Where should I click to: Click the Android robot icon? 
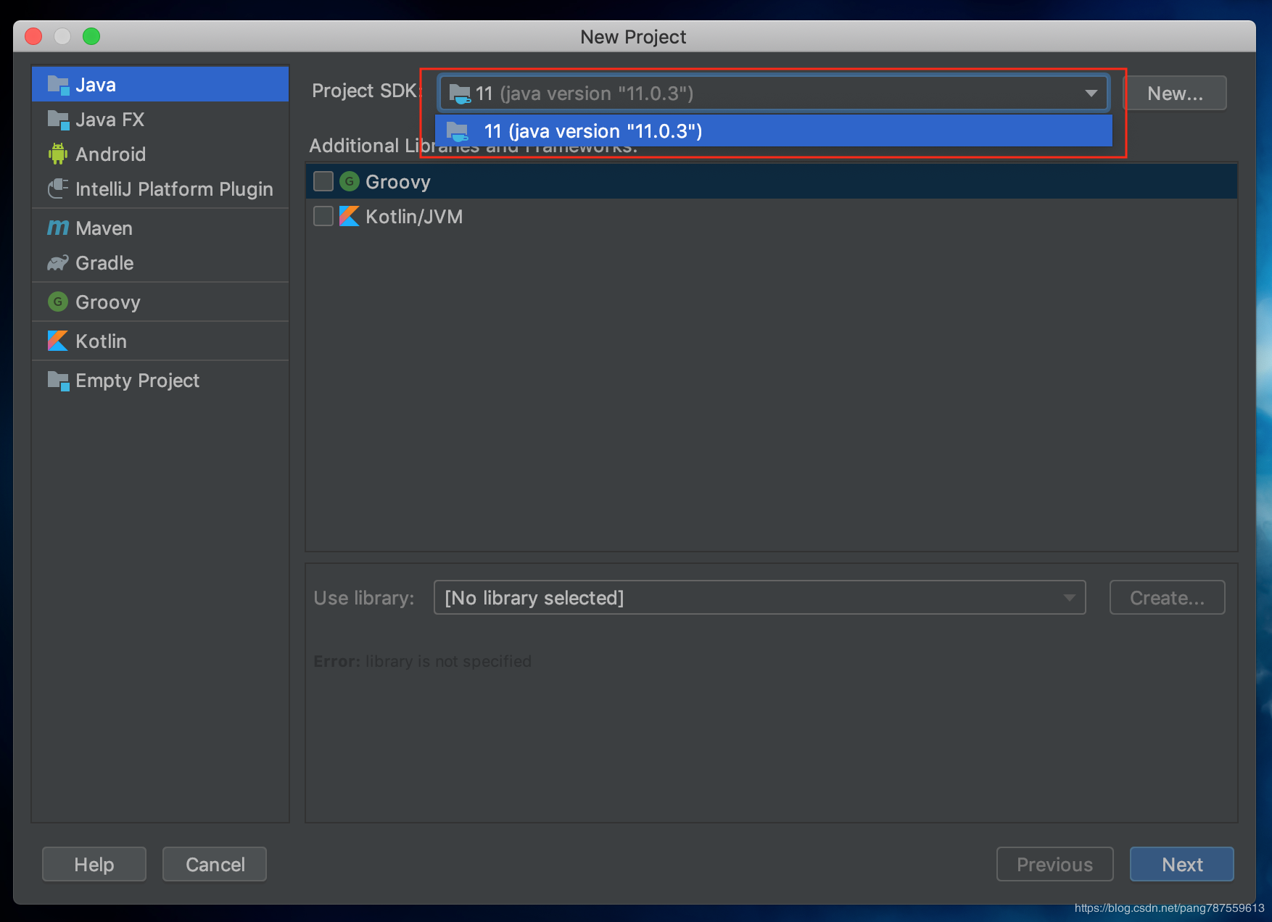58,154
